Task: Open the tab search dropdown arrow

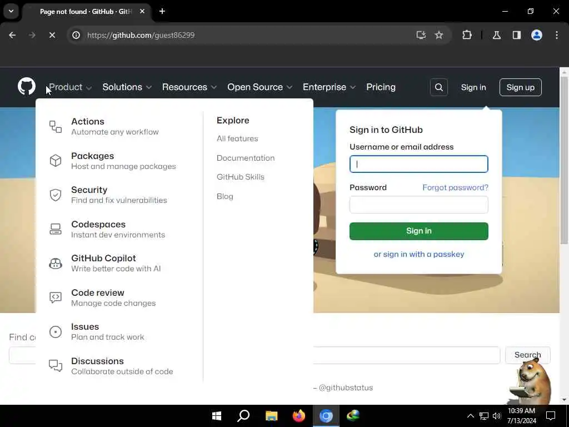Action: pos(11,11)
